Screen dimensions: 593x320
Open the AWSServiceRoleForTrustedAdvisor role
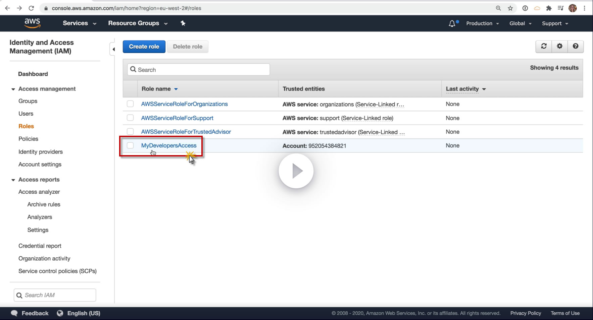(x=186, y=132)
